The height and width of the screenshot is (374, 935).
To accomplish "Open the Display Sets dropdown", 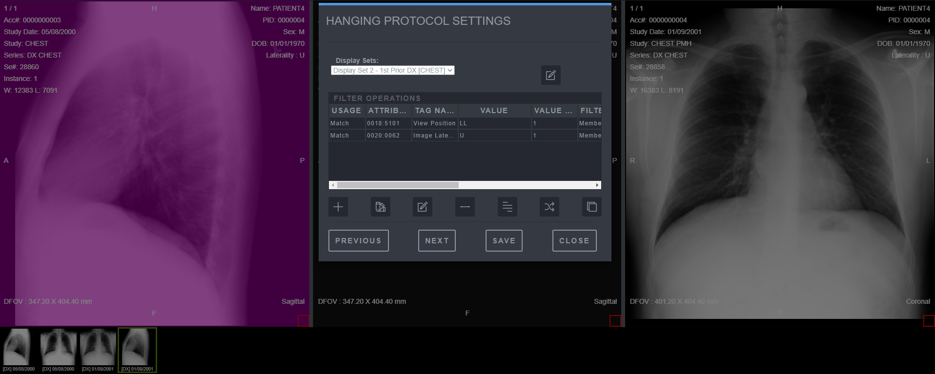I will [392, 70].
